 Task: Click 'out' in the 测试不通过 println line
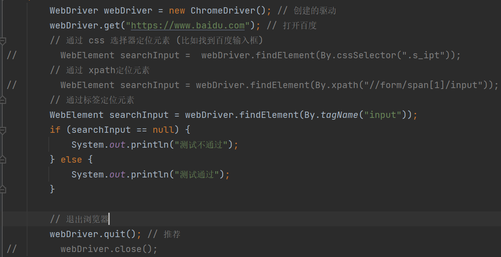(x=117, y=145)
